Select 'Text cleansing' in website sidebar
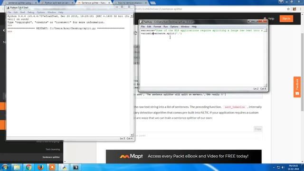 pos(53,149)
